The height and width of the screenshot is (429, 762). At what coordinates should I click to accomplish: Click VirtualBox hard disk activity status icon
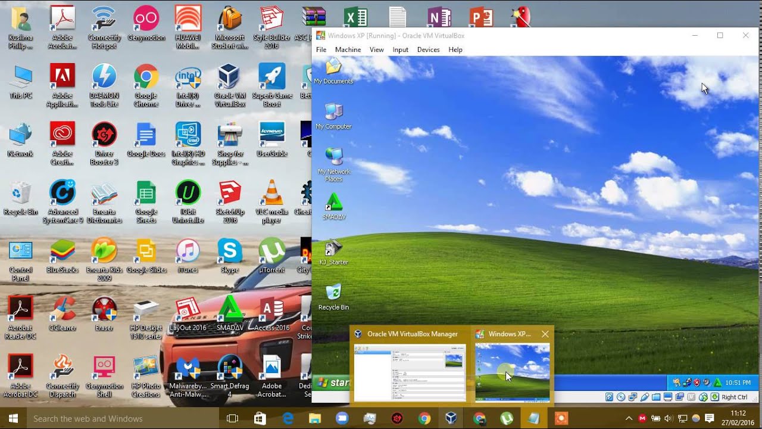pyautogui.click(x=609, y=397)
